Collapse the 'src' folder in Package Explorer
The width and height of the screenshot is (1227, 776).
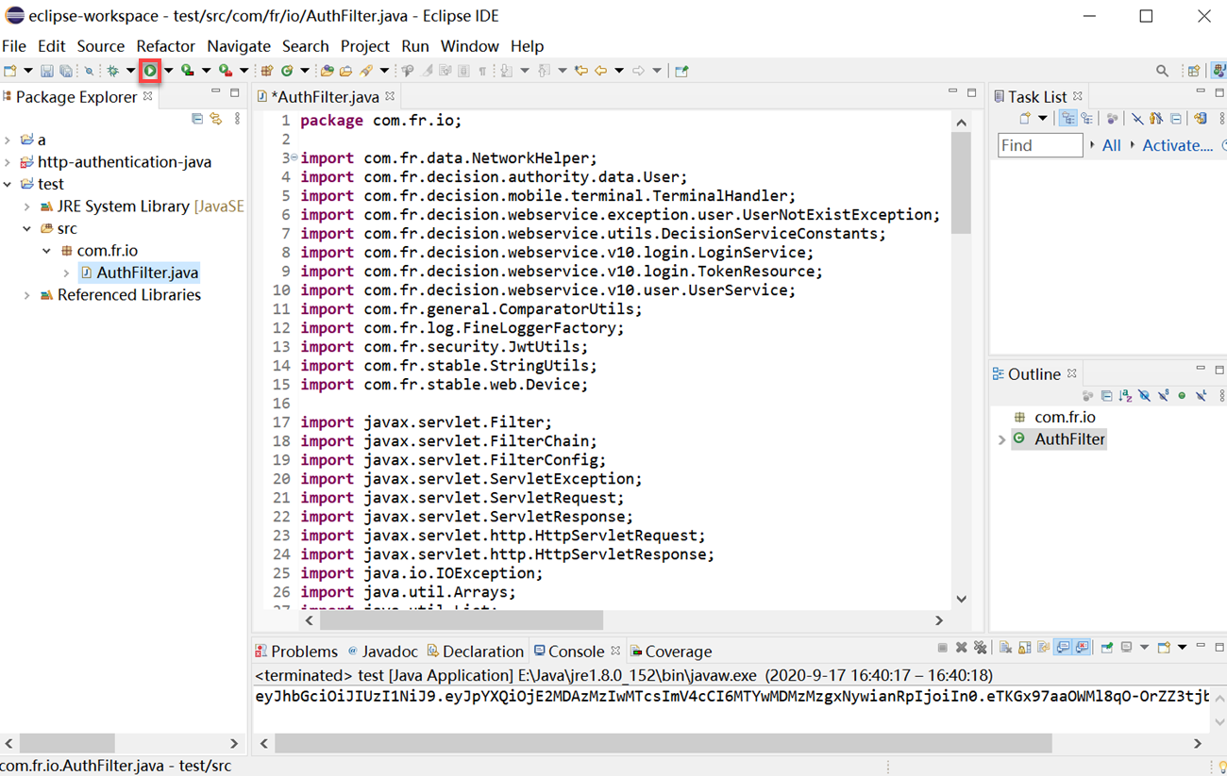click(27, 228)
